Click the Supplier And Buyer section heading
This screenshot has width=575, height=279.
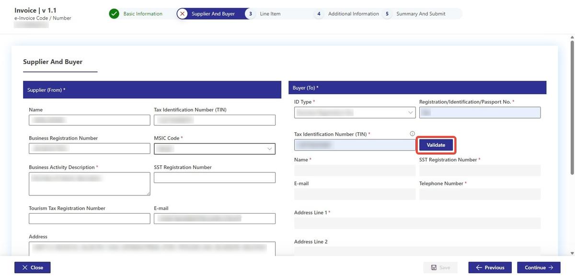point(53,62)
